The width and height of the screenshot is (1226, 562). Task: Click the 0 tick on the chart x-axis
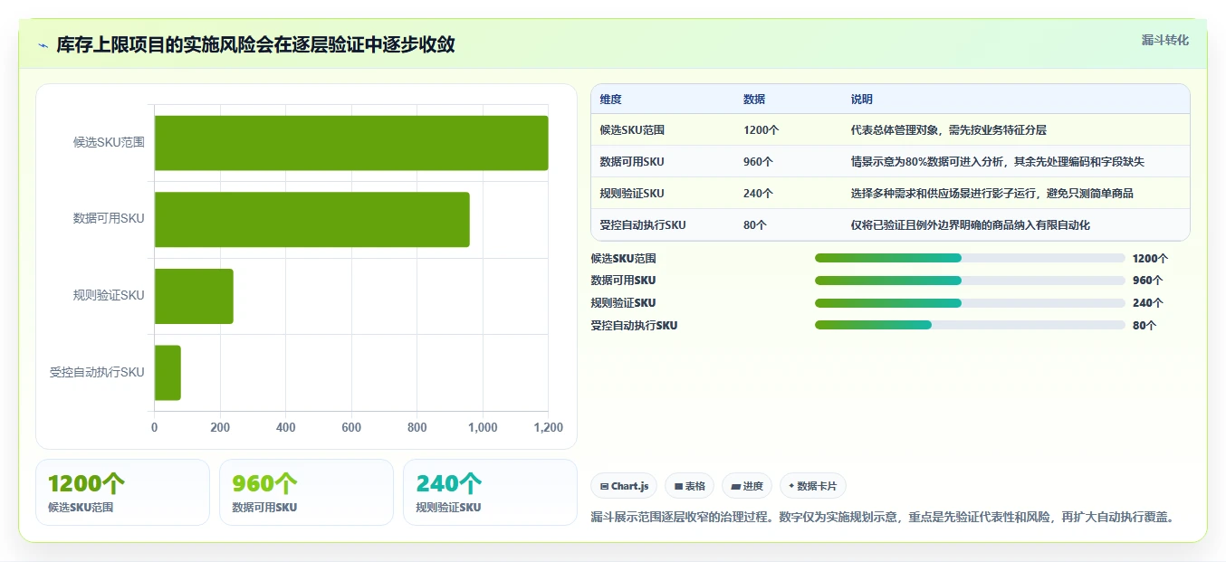click(154, 428)
